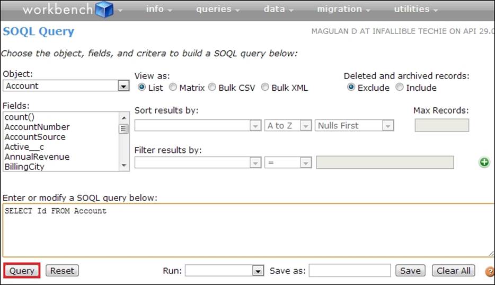Open the Nulls First dropdown
This screenshot has height=285, width=495.
point(354,126)
